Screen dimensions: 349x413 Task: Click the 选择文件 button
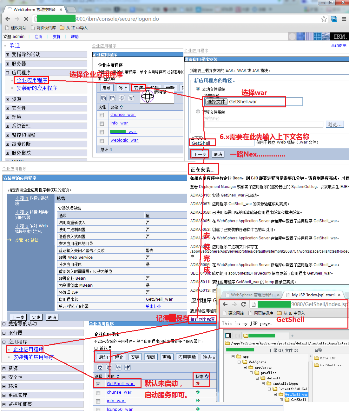point(216,102)
